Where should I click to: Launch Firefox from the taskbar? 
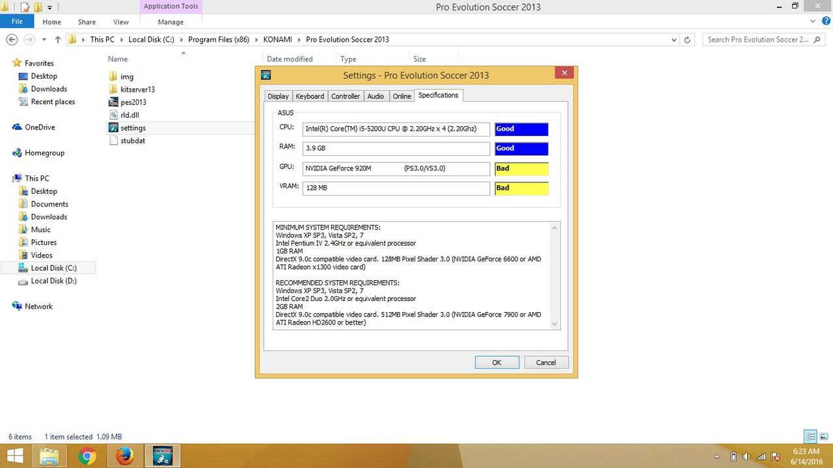(x=125, y=456)
